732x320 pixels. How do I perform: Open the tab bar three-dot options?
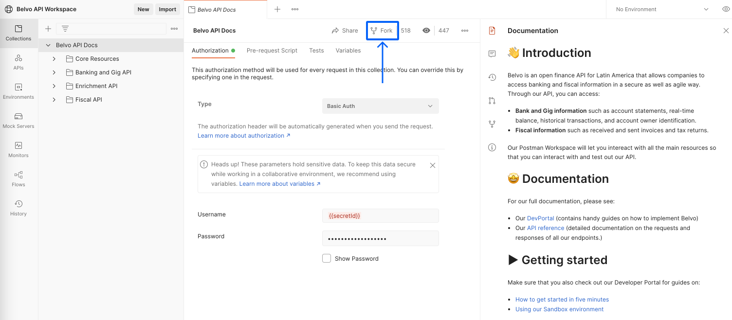click(x=295, y=9)
